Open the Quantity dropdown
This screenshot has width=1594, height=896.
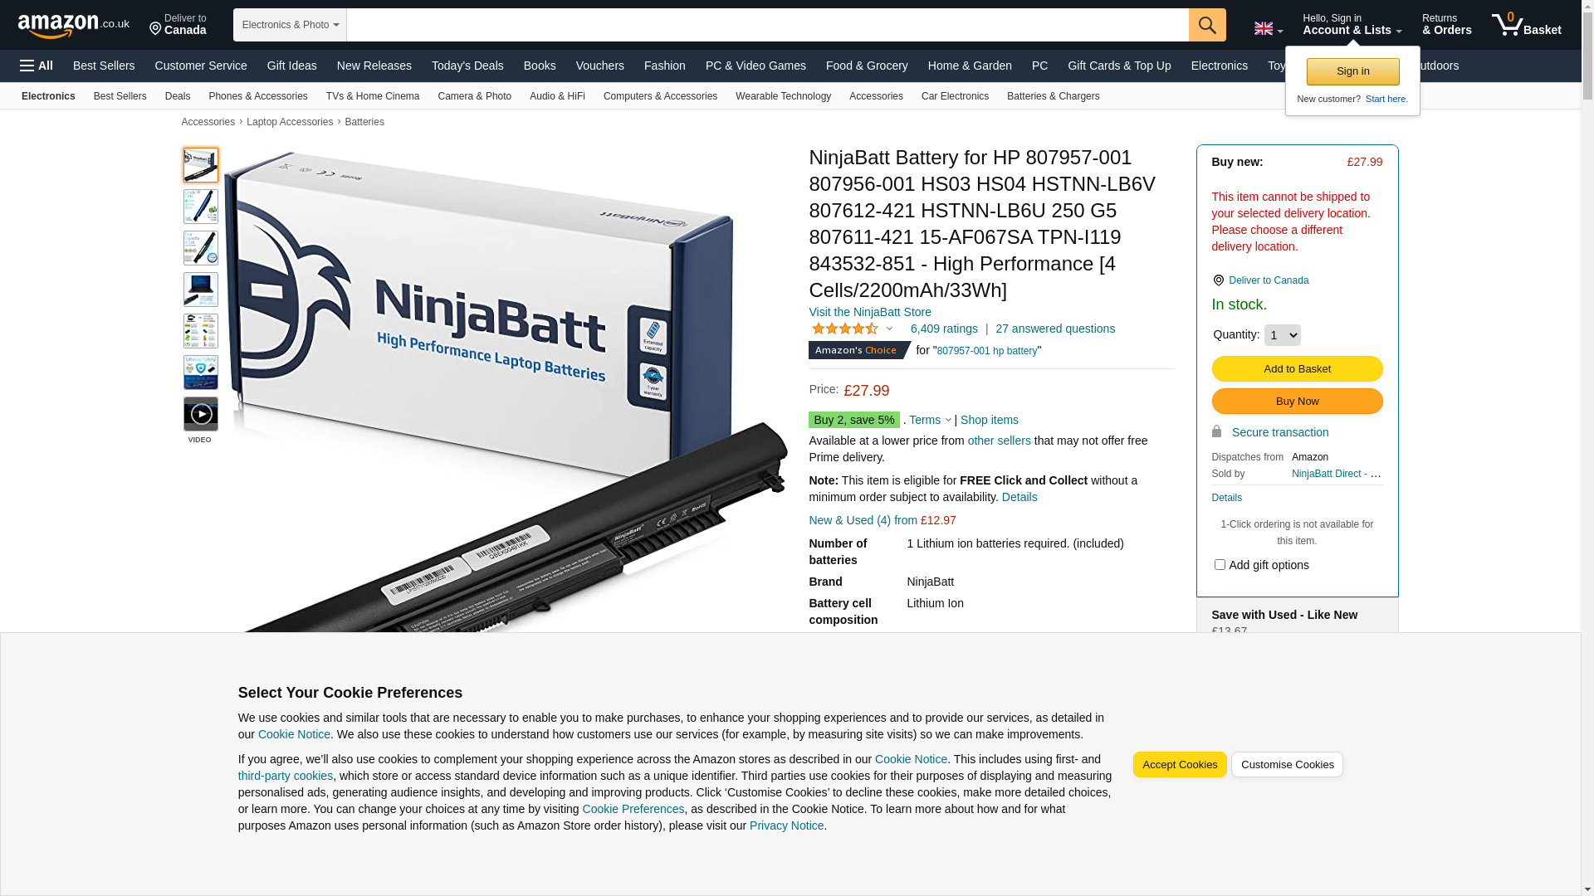coord(1282,335)
